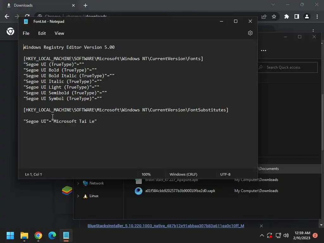Open the Windows Start menu

tap(10, 235)
